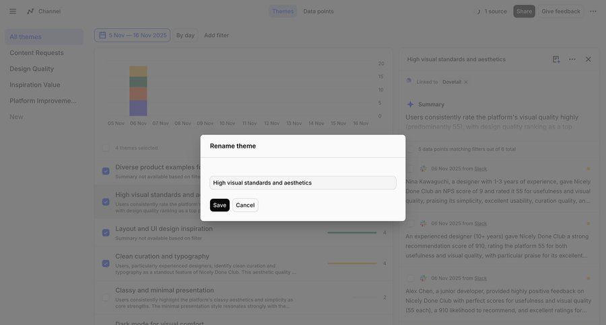Open the By day grouping dropdown
606x325 pixels.
pyautogui.click(x=185, y=35)
